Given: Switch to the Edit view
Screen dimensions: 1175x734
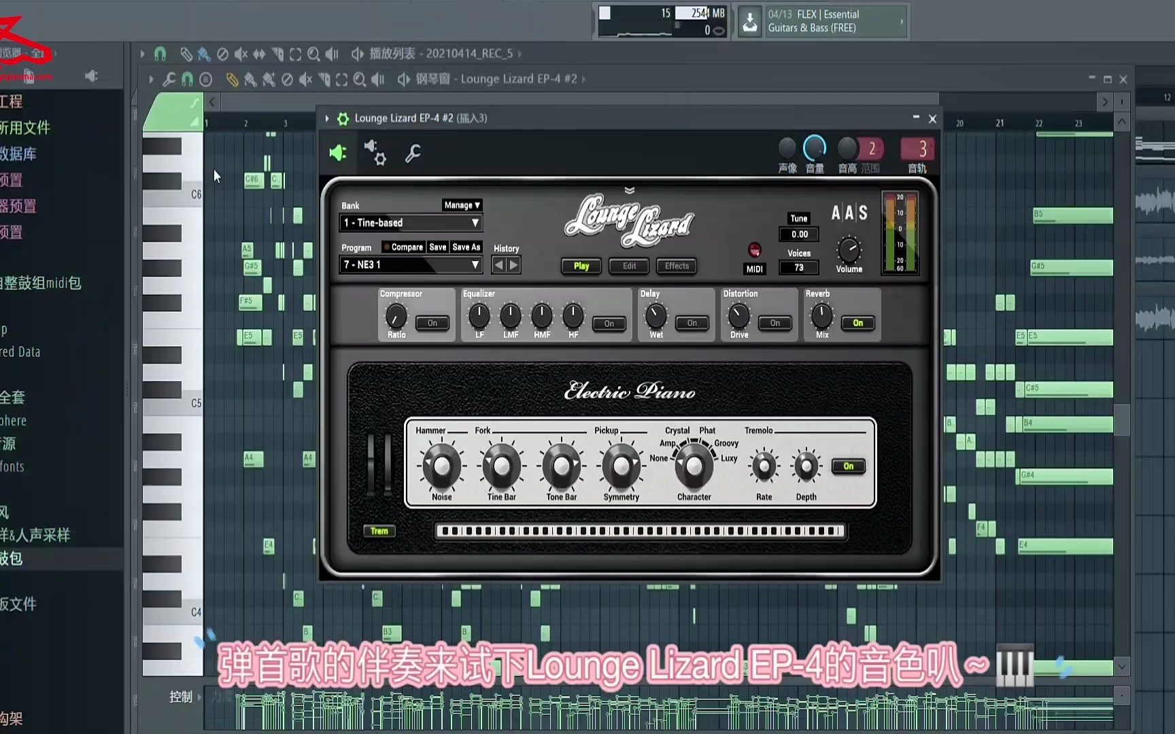Looking at the screenshot, I should [630, 266].
